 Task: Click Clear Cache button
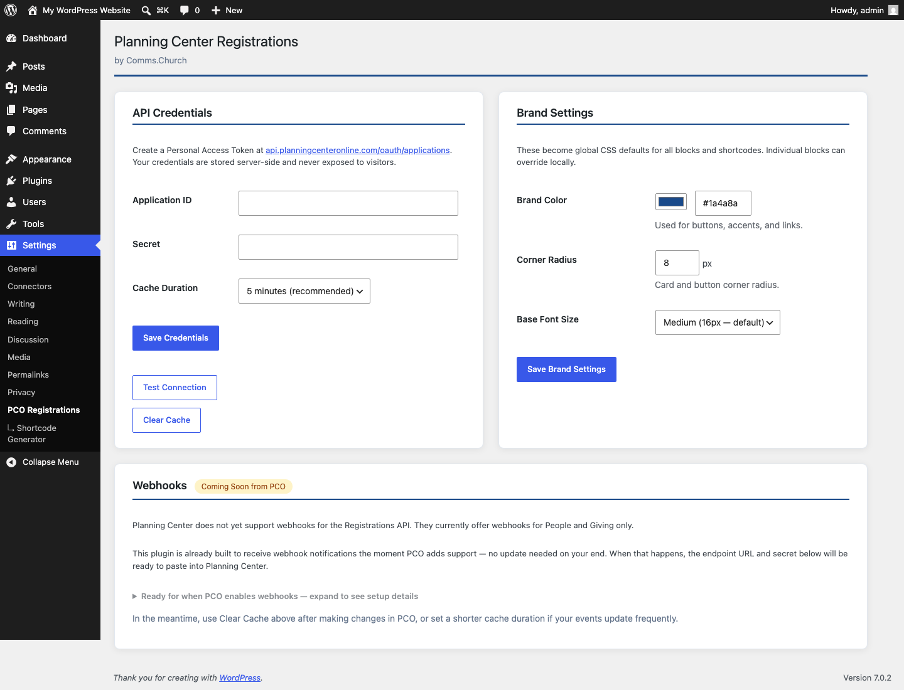[x=166, y=420]
